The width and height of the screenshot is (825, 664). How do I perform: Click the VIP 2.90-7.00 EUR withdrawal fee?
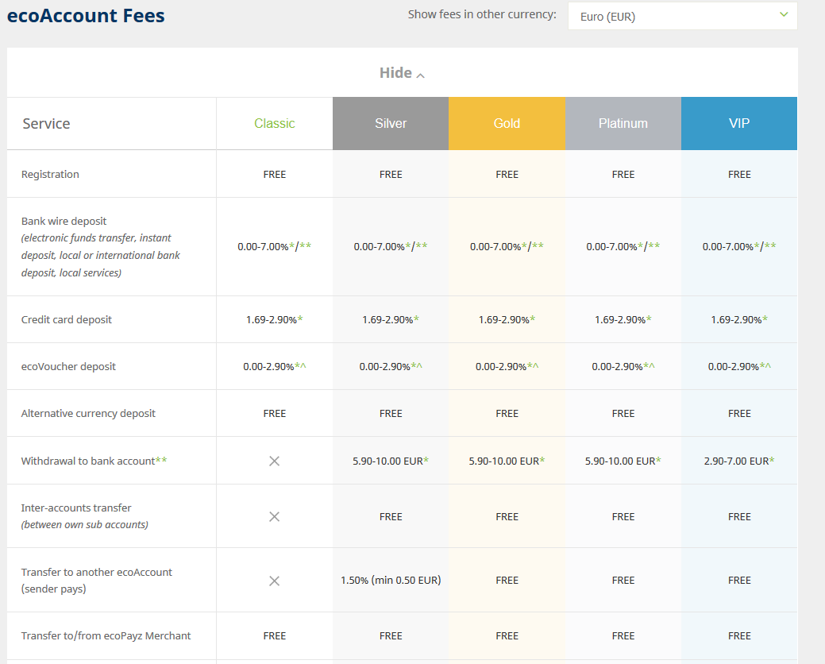(x=739, y=461)
